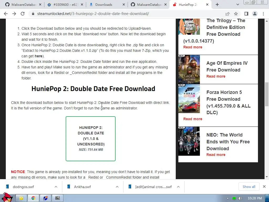Open the Chrome taskbar icon

[33, 198]
